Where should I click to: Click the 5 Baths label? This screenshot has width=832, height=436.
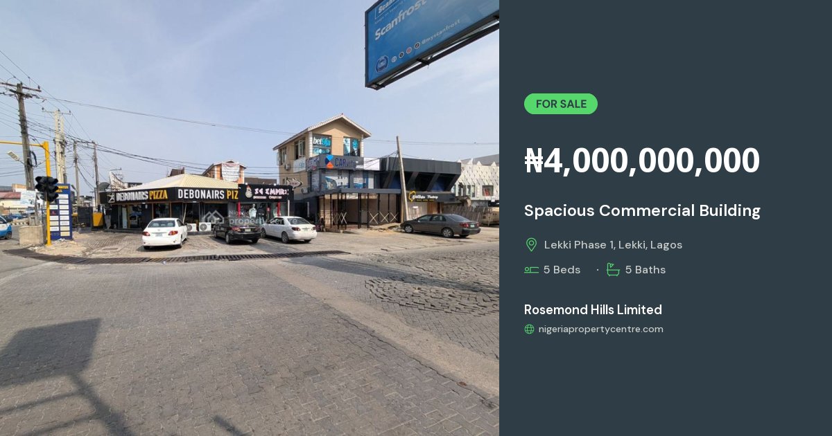point(645,270)
